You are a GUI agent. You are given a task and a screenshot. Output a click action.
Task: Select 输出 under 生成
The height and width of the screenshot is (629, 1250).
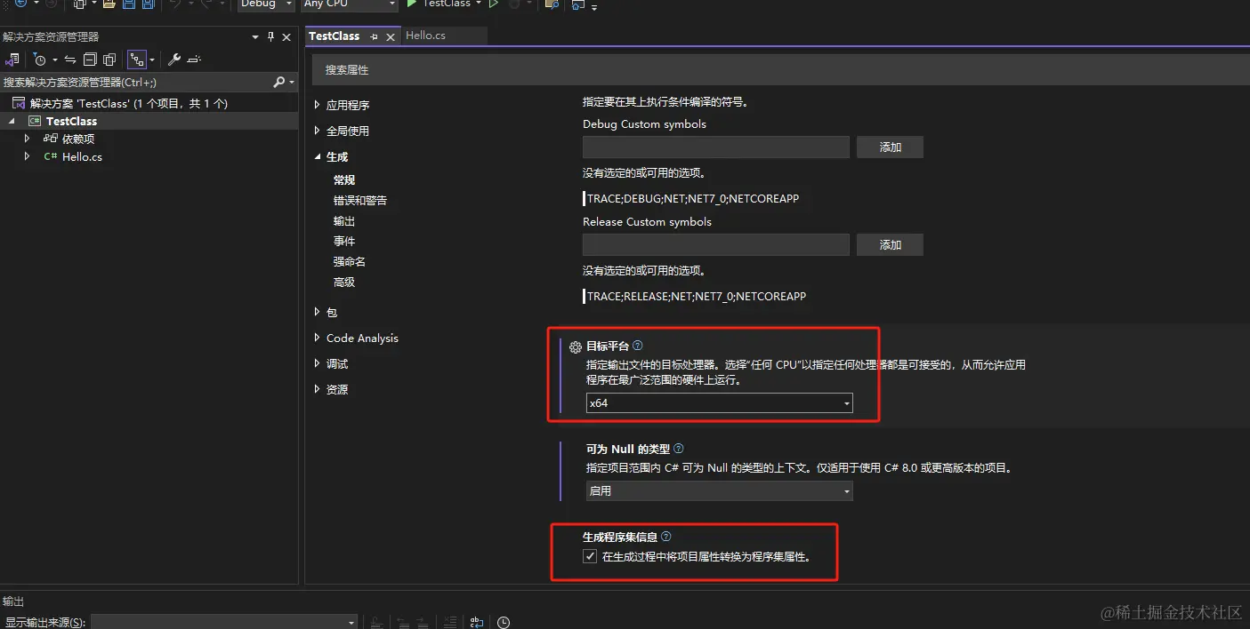pyautogui.click(x=344, y=221)
